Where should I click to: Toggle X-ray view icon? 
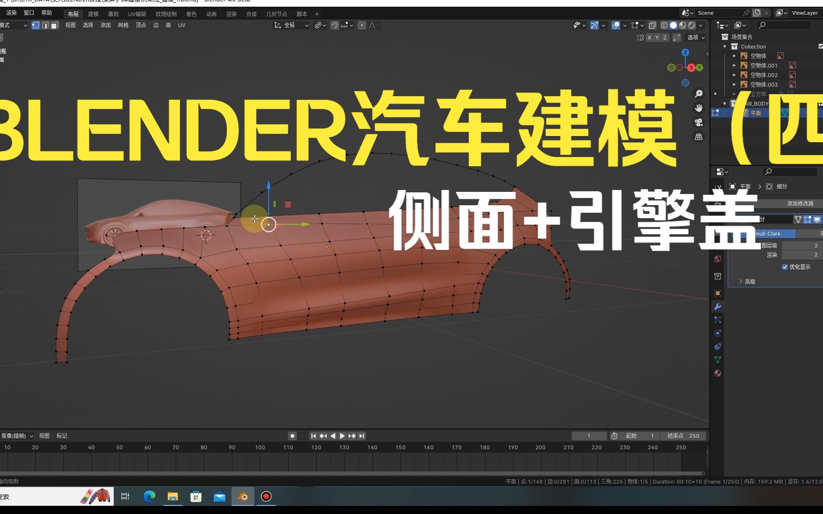[652, 25]
